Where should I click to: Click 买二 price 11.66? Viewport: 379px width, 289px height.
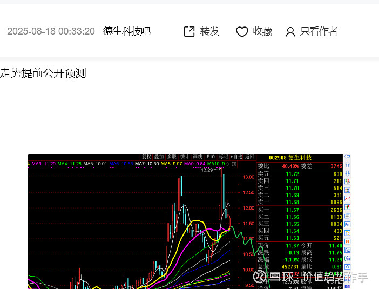293,217
